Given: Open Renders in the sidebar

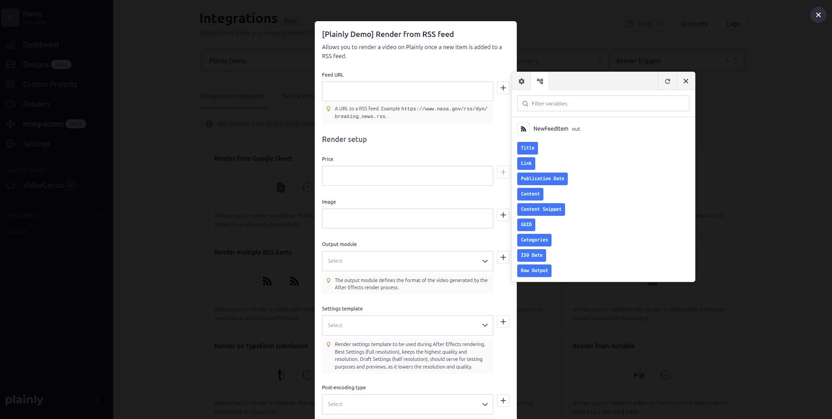Looking at the screenshot, I should pyautogui.click(x=37, y=104).
